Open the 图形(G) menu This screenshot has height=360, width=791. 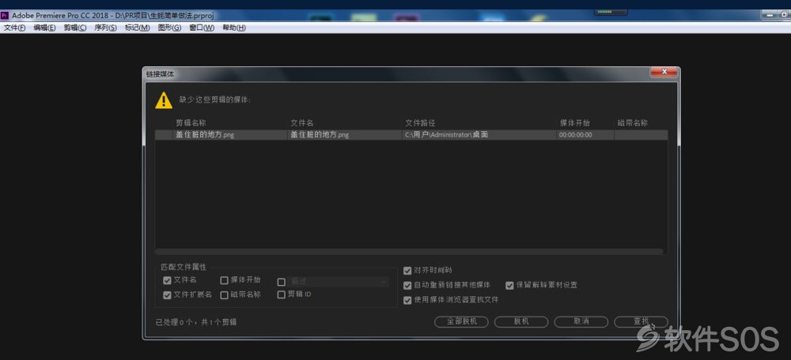[x=169, y=28]
